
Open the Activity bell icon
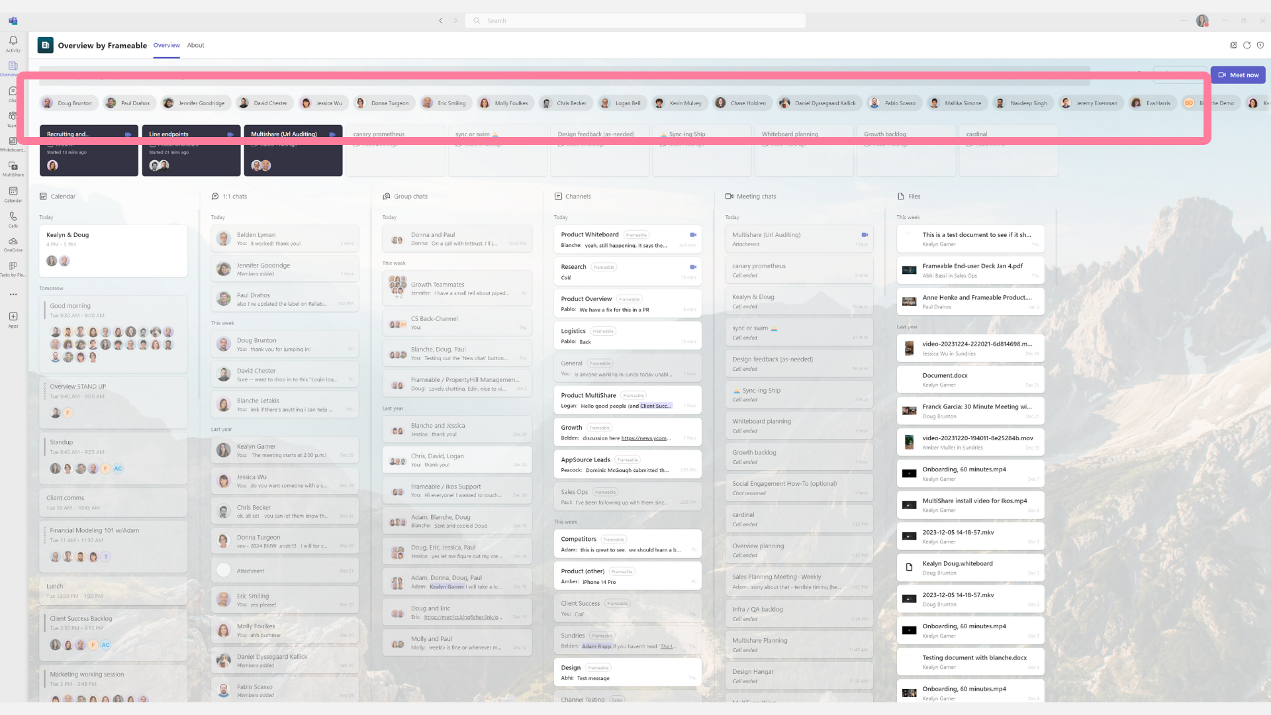pos(13,41)
